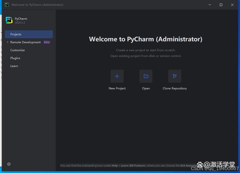The height and width of the screenshot is (173, 240).
Task: Minimize the Welcome to PyCharm window
Action: pyautogui.click(x=210, y=5)
